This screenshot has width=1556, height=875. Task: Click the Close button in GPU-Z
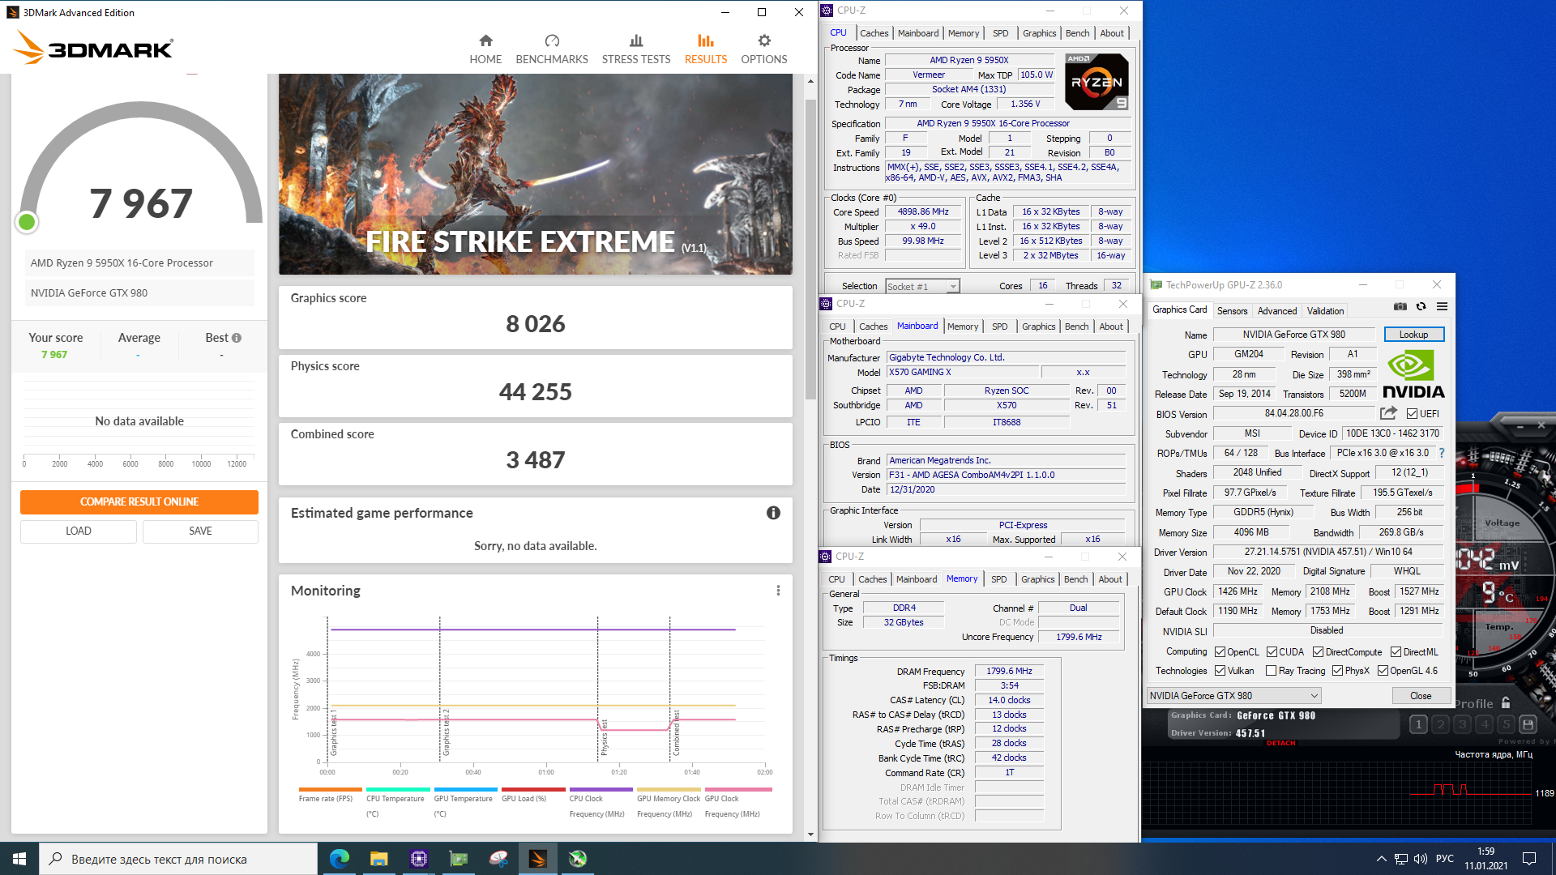1421,695
